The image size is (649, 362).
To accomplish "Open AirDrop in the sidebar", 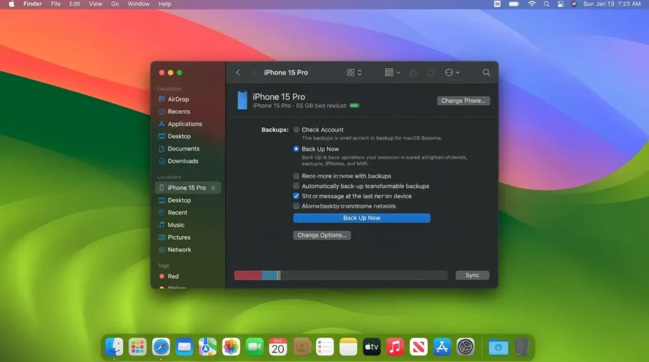I will (x=178, y=99).
